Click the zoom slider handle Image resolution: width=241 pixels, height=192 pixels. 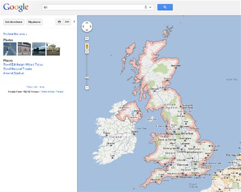tap(87, 78)
